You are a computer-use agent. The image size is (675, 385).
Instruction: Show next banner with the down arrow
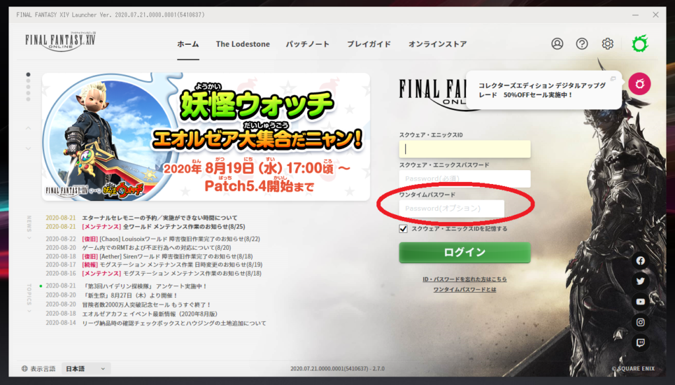click(x=28, y=148)
